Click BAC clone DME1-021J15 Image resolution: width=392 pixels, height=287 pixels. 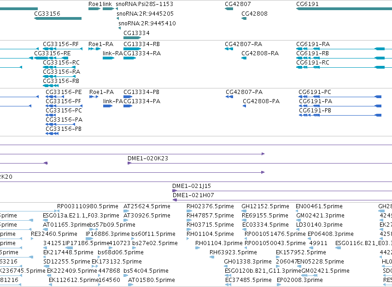click(x=192, y=186)
